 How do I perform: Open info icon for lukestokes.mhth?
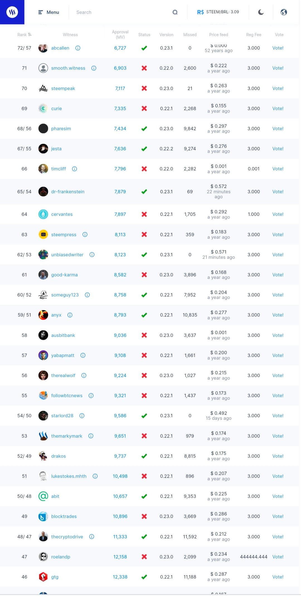(x=95, y=476)
